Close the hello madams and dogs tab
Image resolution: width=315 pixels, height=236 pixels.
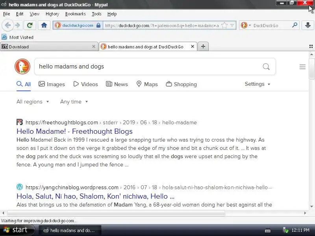tap(193, 46)
